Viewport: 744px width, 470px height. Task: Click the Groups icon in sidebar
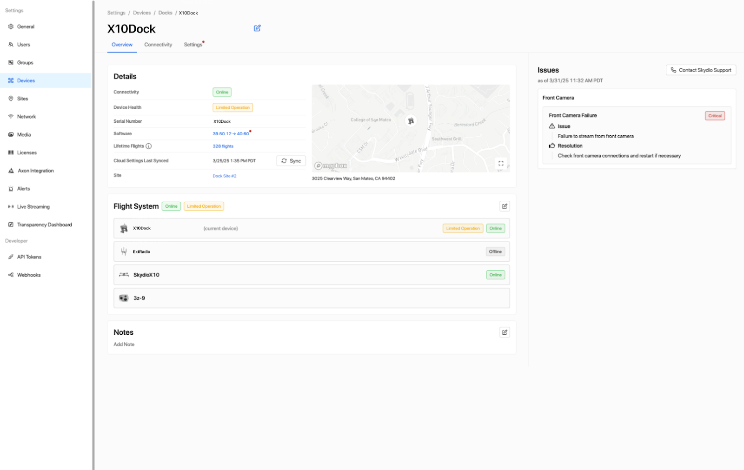click(x=11, y=62)
